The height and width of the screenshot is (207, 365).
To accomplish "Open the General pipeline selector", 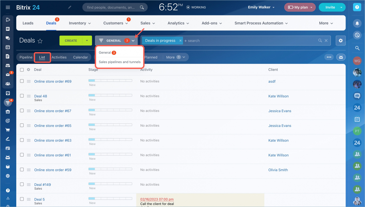I will (x=116, y=41).
